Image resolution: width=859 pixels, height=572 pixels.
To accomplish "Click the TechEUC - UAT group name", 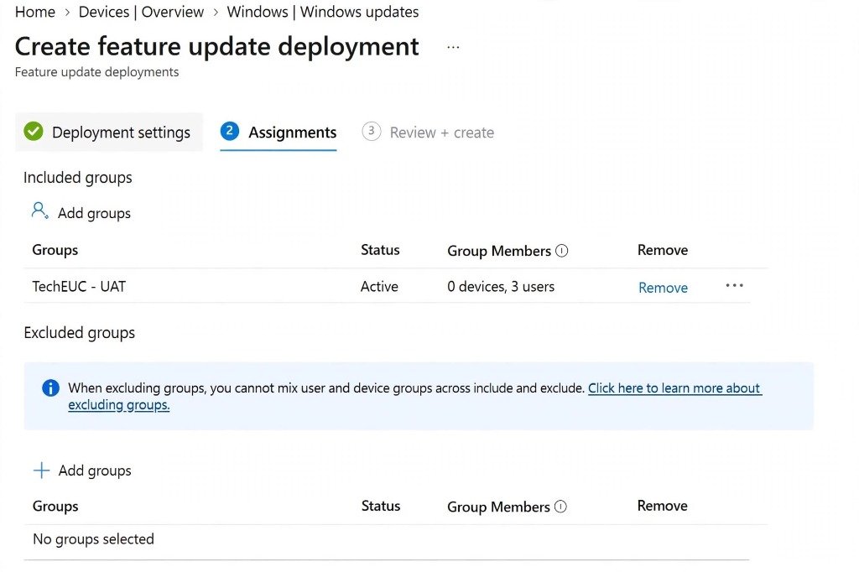I will [79, 287].
